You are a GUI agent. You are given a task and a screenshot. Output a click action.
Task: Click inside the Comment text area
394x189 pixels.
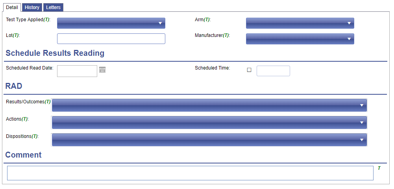point(190,173)
